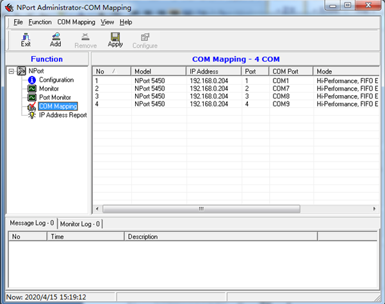Select the Monitor icon in function tree

point(32,89)
